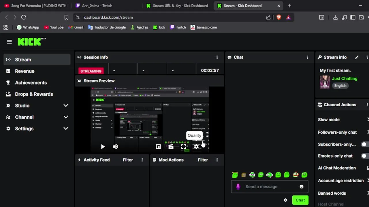Insert the halo angel emote
The height and width of the screenshot is (207, 369).
pos(235,175)
